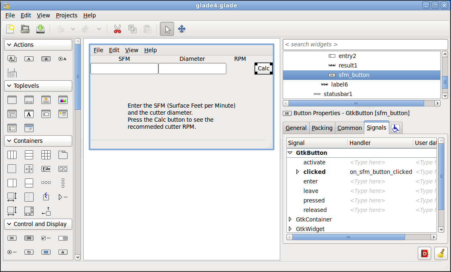Screen dimensions: 451x272
Task: Click handler field for the pressed signal
Action: point(380,200)
